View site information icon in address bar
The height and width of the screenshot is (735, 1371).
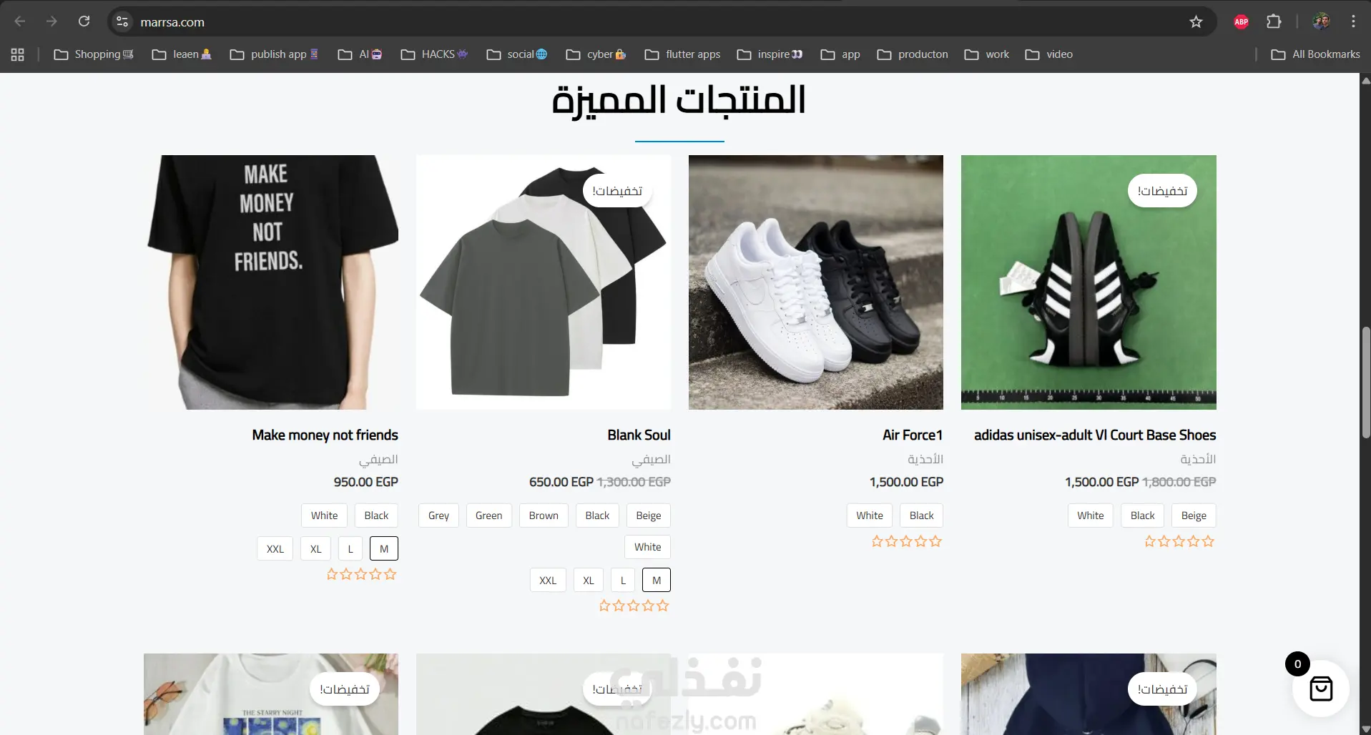point(122,21)
